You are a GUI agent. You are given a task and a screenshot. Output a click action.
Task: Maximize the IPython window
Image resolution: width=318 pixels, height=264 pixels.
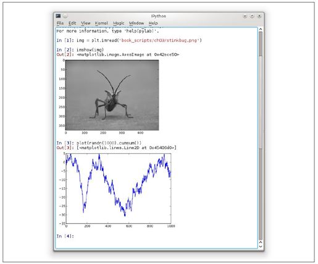pos(252,16)
